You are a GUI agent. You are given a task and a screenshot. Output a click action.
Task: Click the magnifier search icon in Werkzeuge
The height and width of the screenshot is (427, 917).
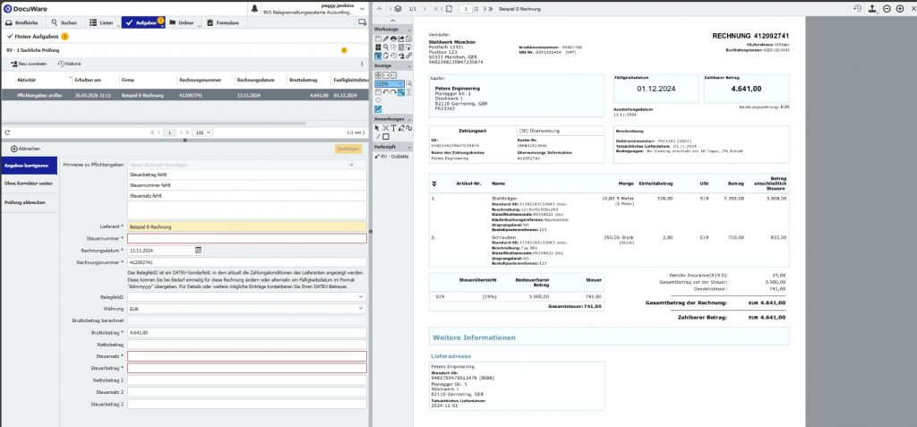click(x=385, y=47)
